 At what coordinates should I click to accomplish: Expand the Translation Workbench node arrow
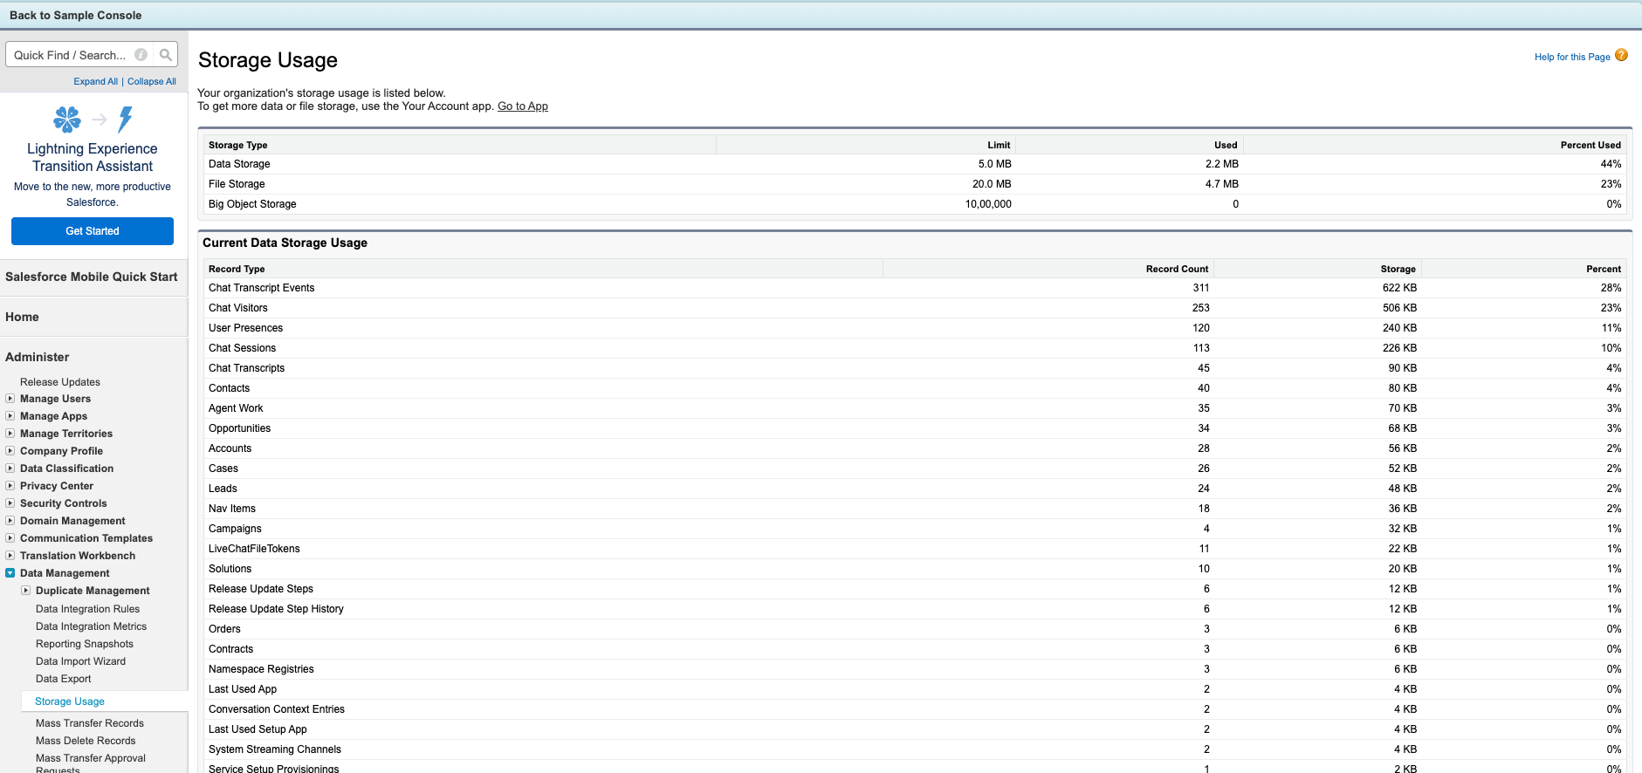(10, 556)
